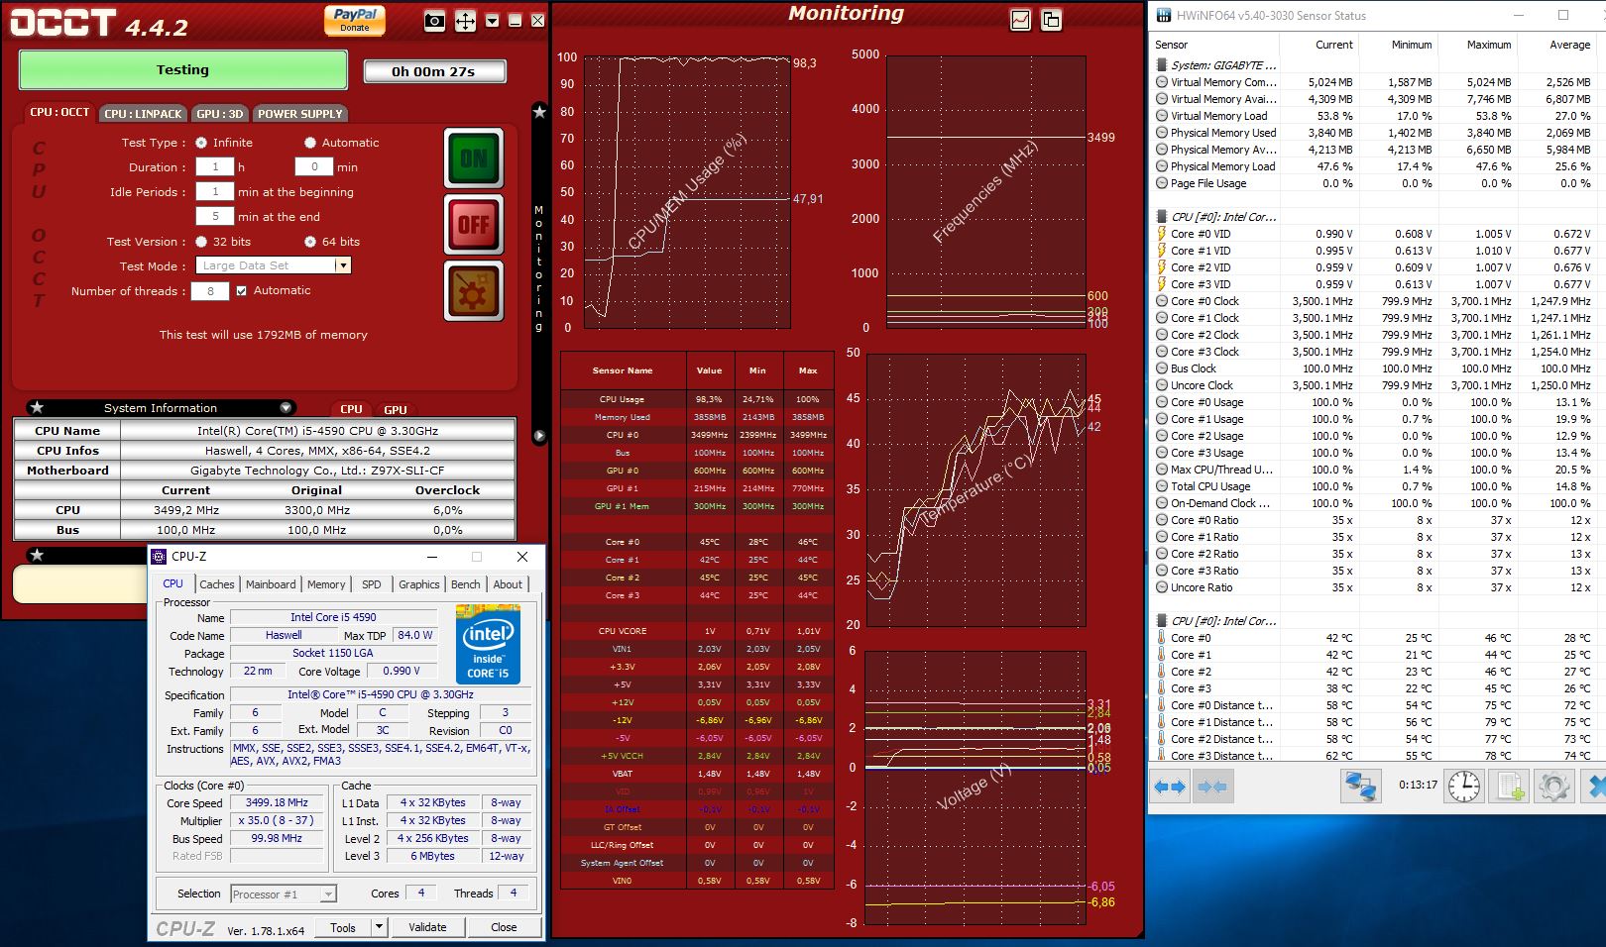Switch to CPU:LINPACK tab
This screenshot has width=1606, height=947.
pos(143,114)
